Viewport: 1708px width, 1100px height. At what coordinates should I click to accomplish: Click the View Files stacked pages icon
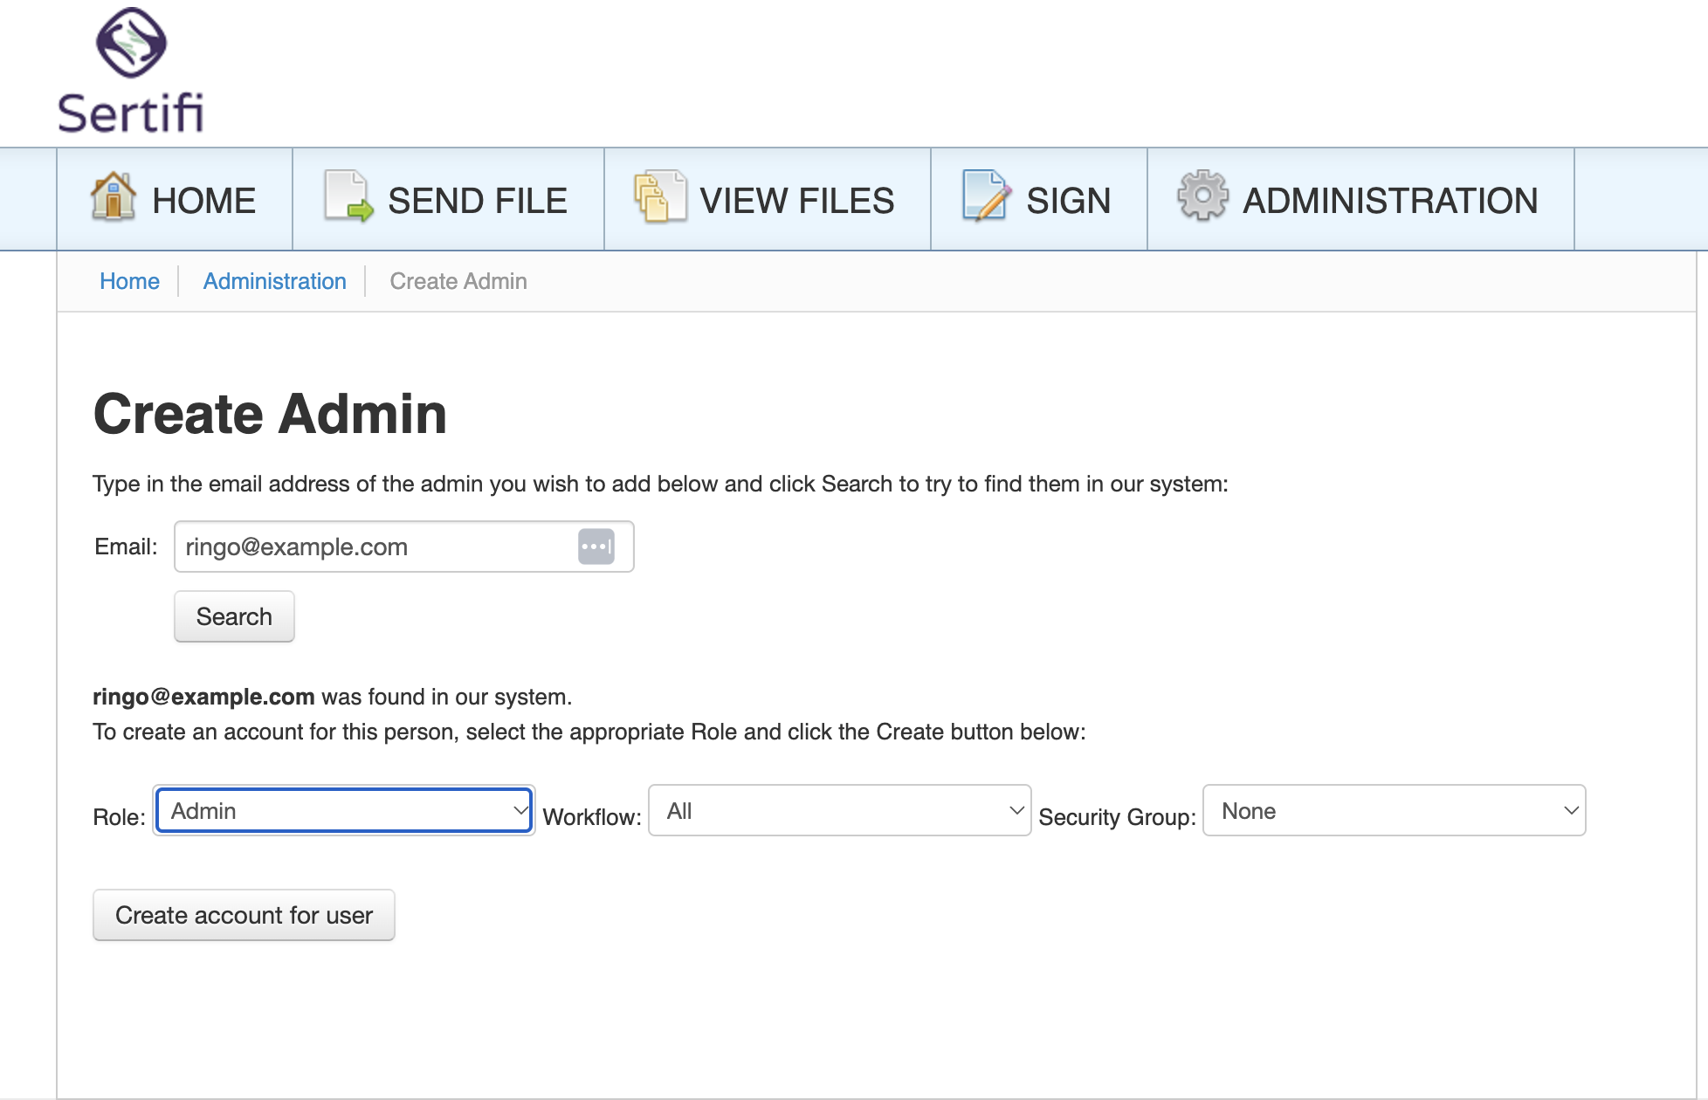click(x=660, y=196)
